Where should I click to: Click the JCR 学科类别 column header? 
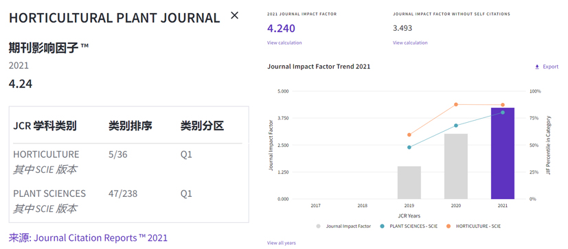coord(45,126)
